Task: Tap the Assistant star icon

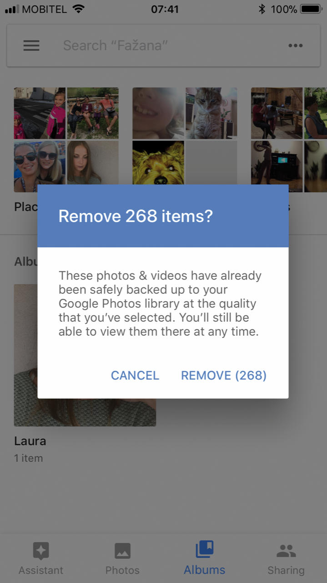Action: [41, 551]
